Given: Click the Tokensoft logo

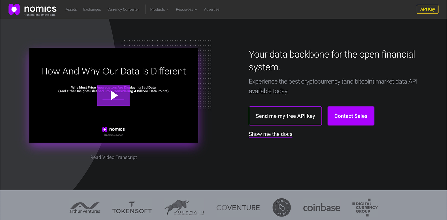Looking at the screenshot, I should click(x=132, y=208).
